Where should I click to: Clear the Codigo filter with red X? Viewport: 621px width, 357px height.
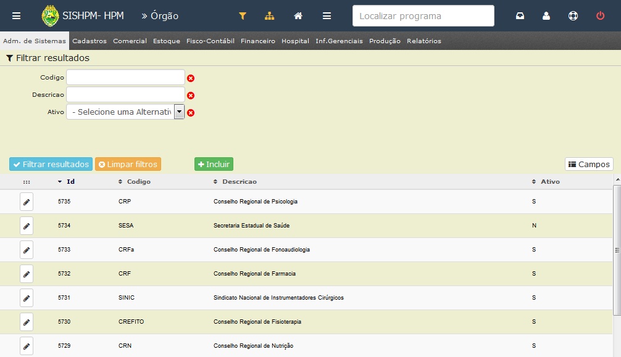click(x=191, y=78)
